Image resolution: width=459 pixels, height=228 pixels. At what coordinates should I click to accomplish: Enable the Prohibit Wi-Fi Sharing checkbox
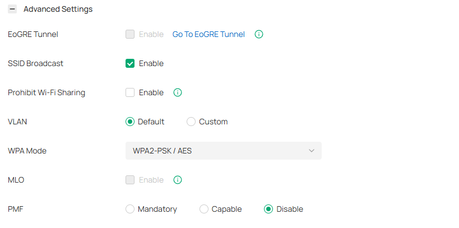(x=130, y=92)
